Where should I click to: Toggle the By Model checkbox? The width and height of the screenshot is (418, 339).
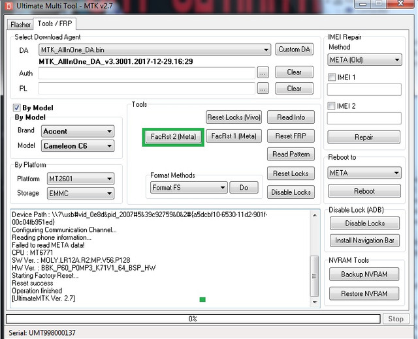pos(16,108)
